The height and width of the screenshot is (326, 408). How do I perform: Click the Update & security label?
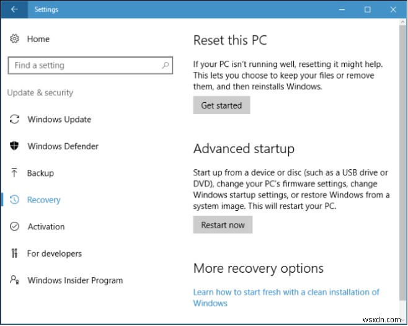(40, 92)
